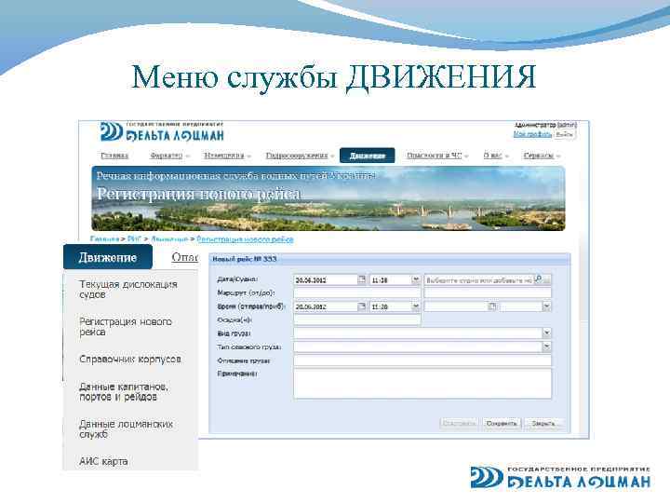The height and width of the screenshot is (503, 670).
Task: Focus departure date field in Время row
Action: pyautogui.click(x=326, y=306)
